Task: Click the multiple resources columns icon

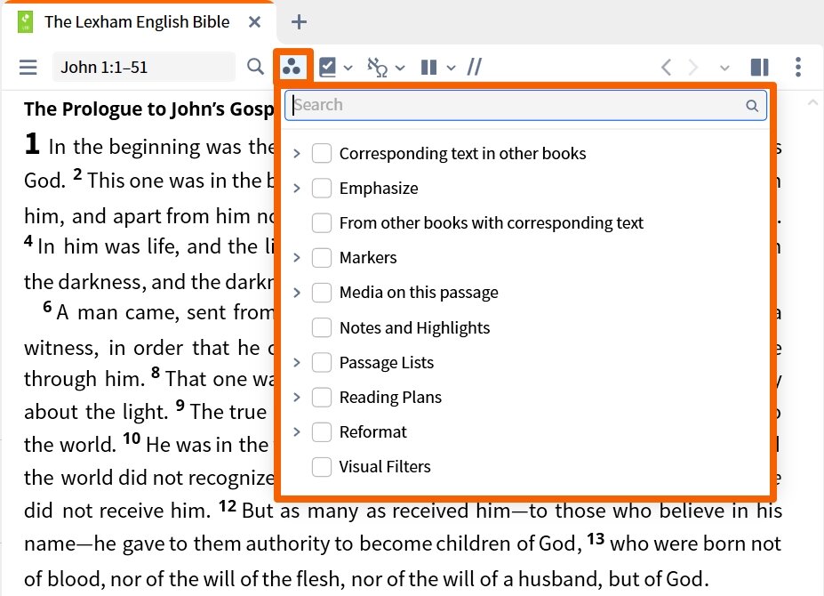Action: (x=428, y=68)
